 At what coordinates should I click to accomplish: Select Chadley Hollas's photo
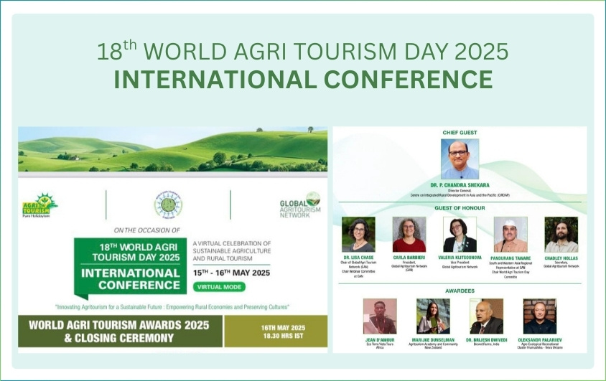(561, 235)
